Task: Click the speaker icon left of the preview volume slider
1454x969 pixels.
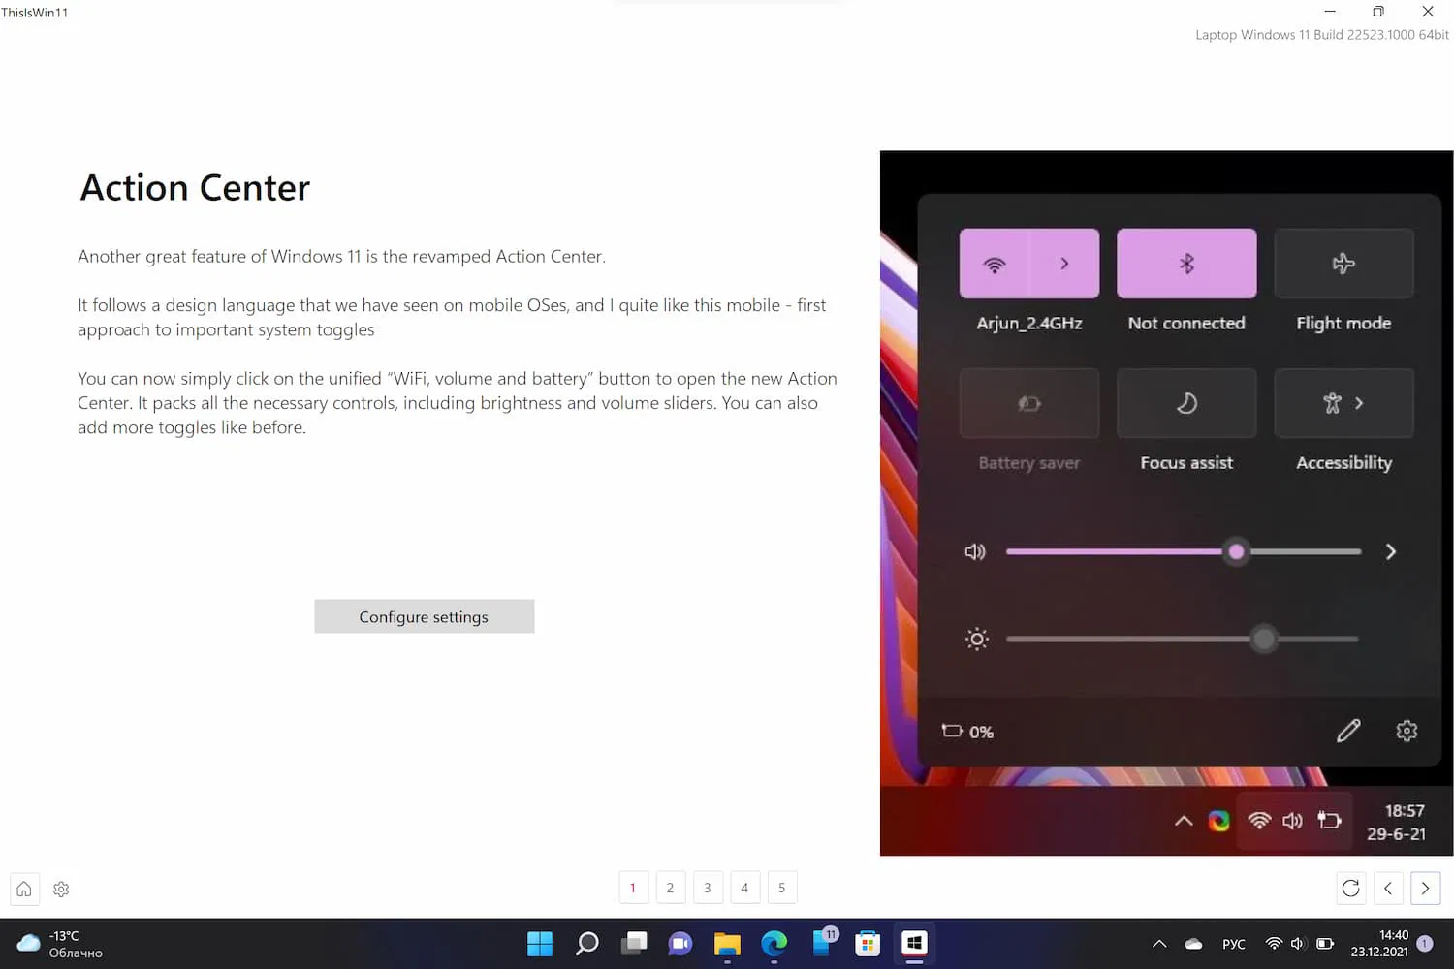Action: tap(975, 551)
